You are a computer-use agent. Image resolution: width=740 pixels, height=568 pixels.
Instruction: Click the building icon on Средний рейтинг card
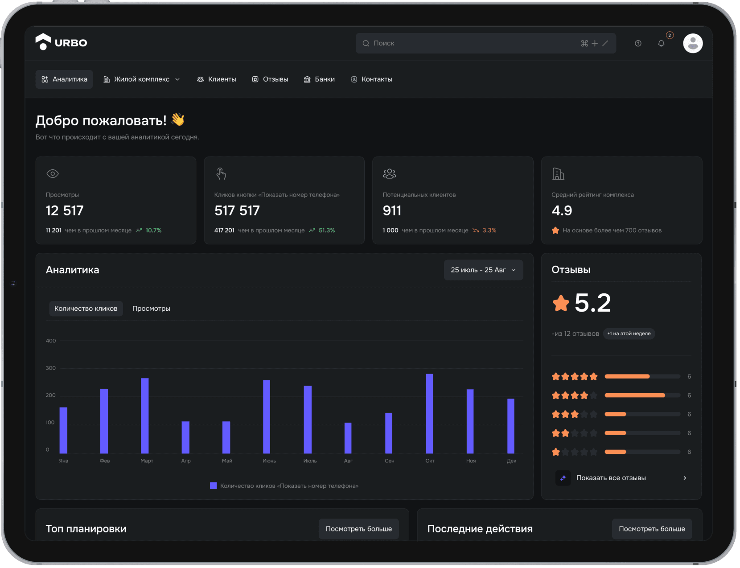(x=558, y=174)
